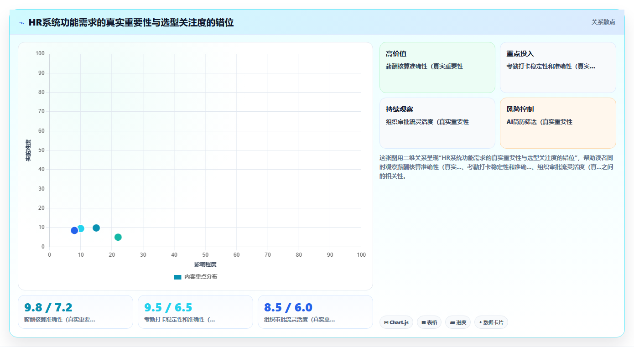This screenshot has width=634, height=347.
Task: Click the 数据卡片 tag chip
Action: [x=491, y=322]
